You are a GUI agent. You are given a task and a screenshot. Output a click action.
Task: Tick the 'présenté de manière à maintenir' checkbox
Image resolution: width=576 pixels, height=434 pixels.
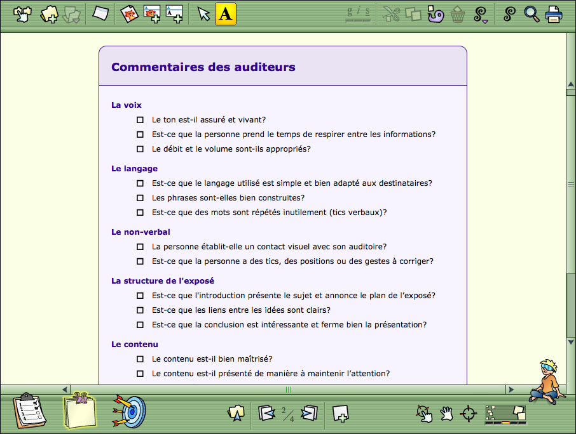(x=140, y=374)
